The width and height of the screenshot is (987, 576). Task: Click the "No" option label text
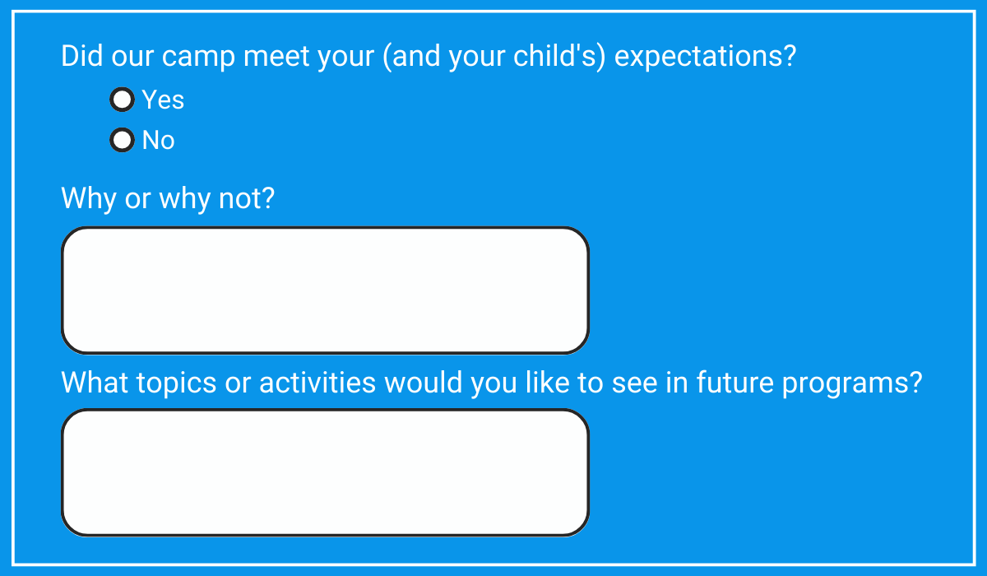158,141
